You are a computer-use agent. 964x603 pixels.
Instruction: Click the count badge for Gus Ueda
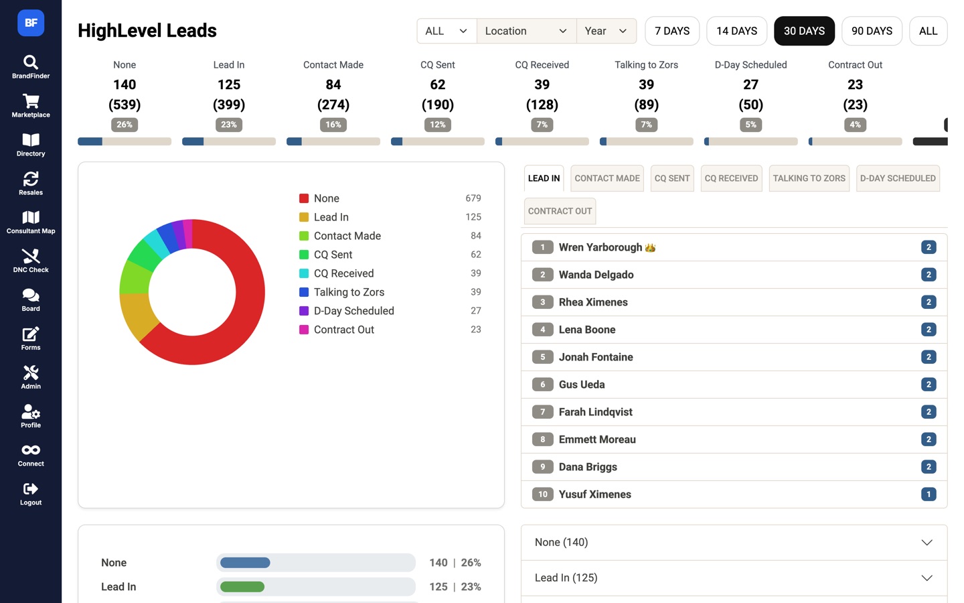[929, 385]
